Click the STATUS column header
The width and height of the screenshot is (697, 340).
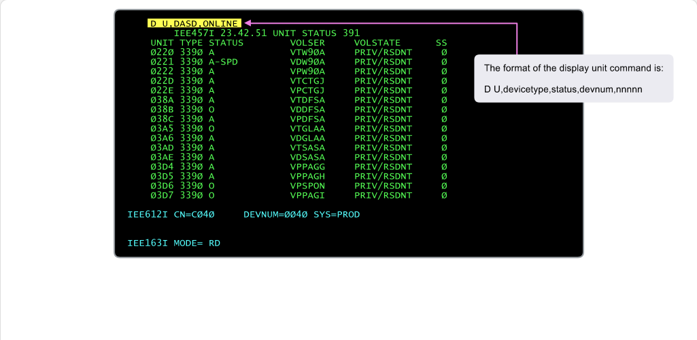pyautogui.click(x=226, y=43)
